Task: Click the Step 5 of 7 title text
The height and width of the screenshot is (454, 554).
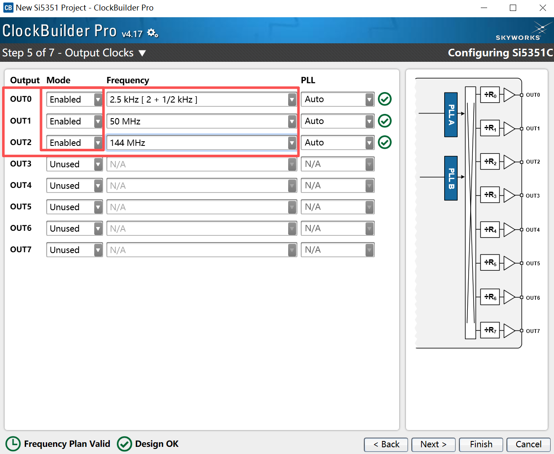Action: coord(68,53)
